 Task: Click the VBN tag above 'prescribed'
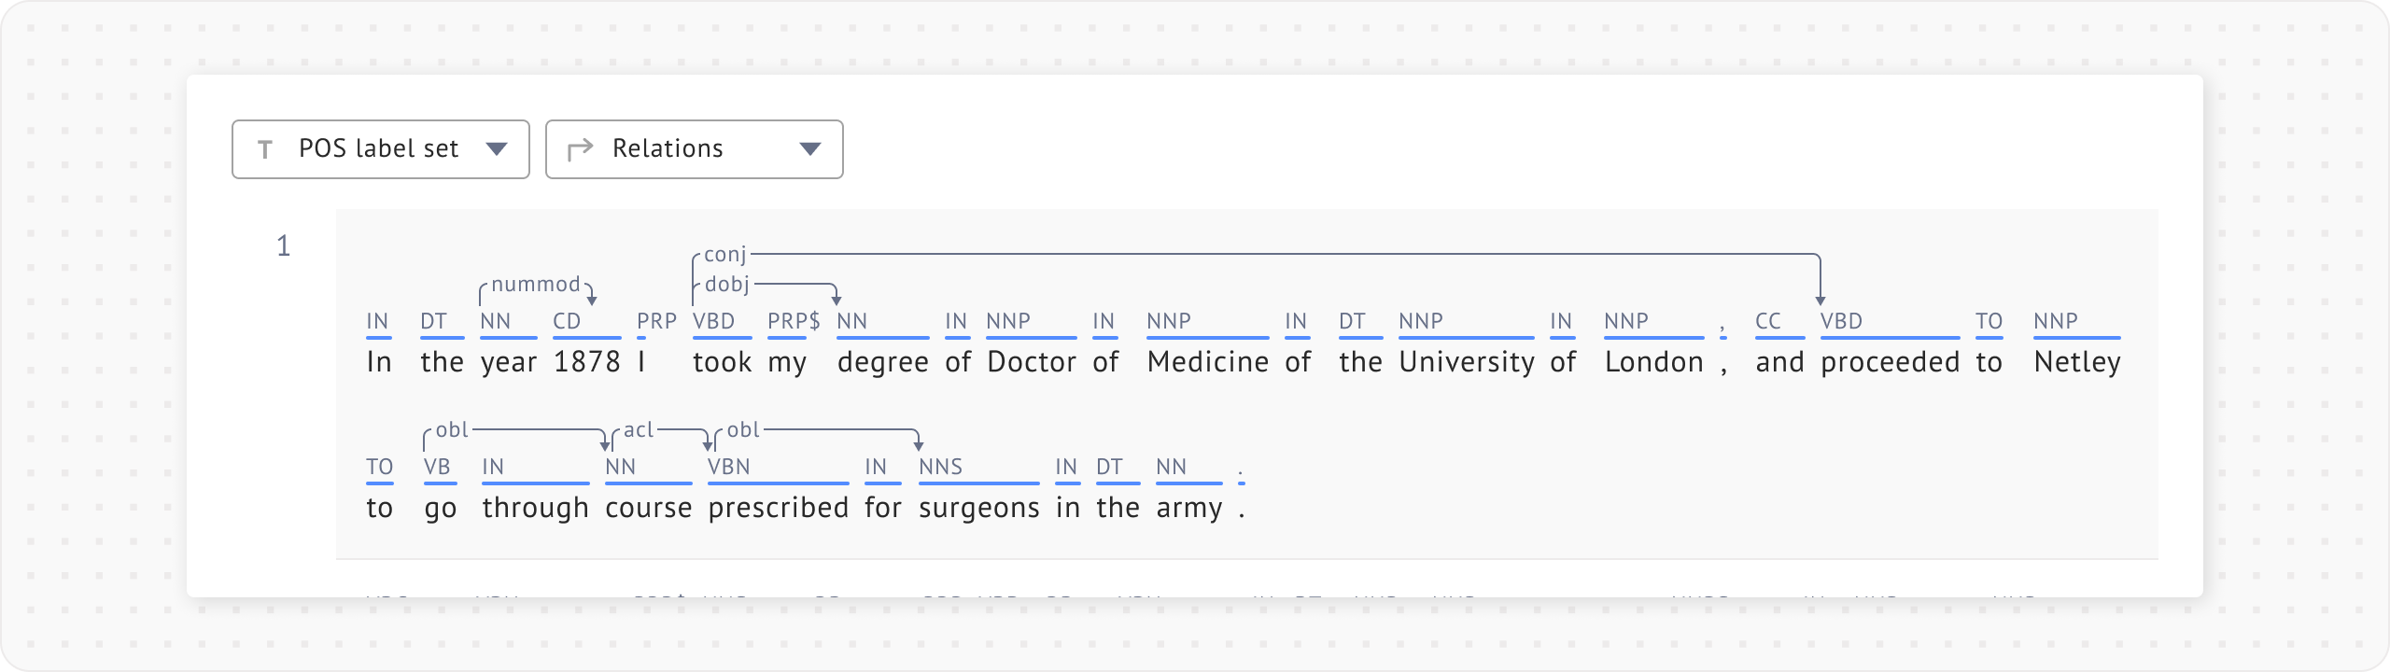point(729,467)
